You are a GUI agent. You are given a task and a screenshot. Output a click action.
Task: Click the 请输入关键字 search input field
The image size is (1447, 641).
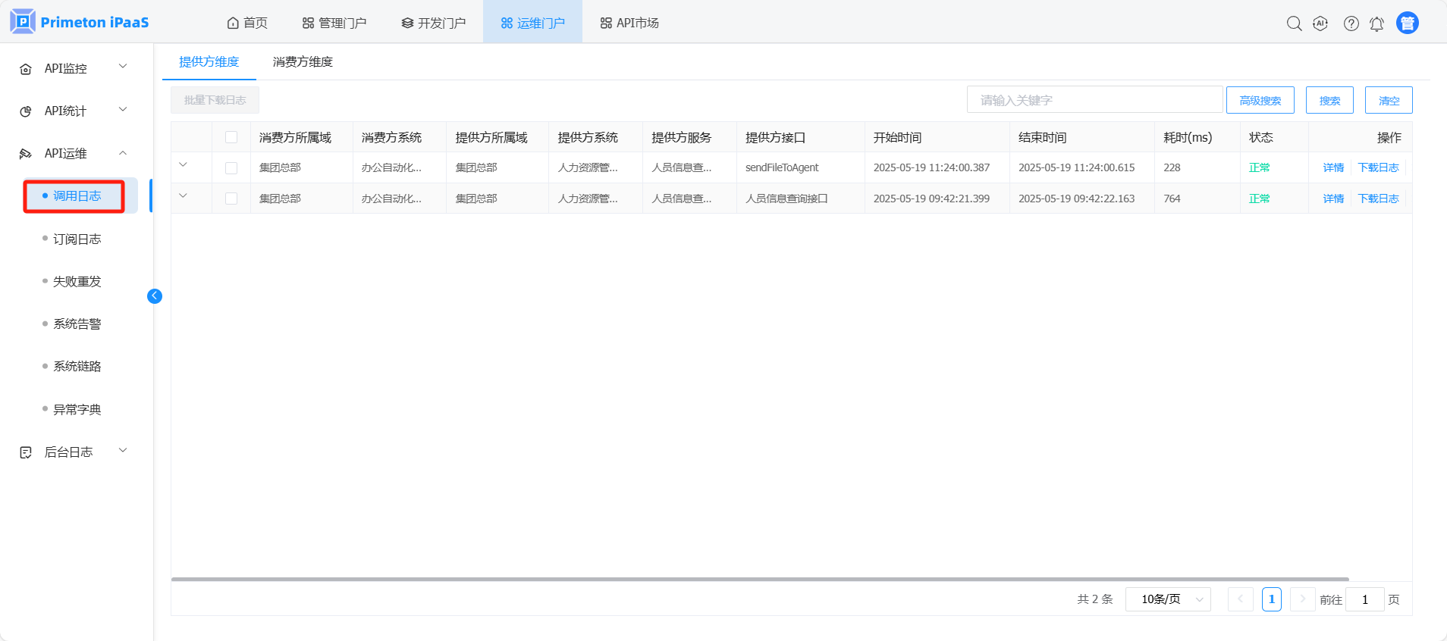(1094, 100)
